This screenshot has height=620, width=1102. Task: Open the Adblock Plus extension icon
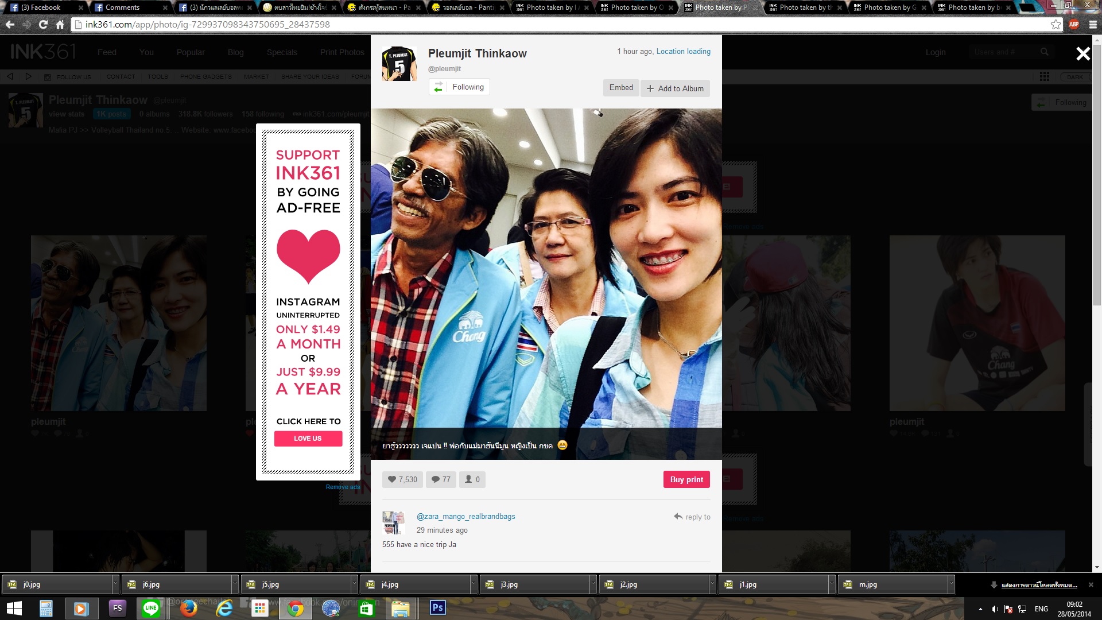(x=1074, y=25)
